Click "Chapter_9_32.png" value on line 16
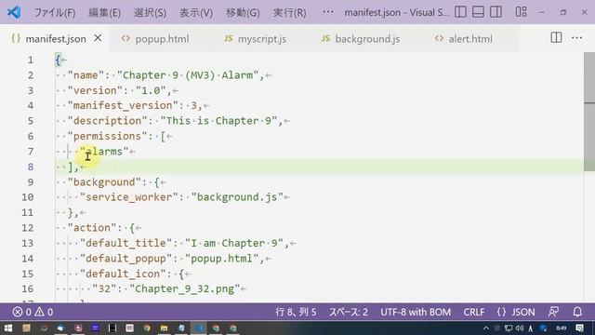 [x=185, y=289]
